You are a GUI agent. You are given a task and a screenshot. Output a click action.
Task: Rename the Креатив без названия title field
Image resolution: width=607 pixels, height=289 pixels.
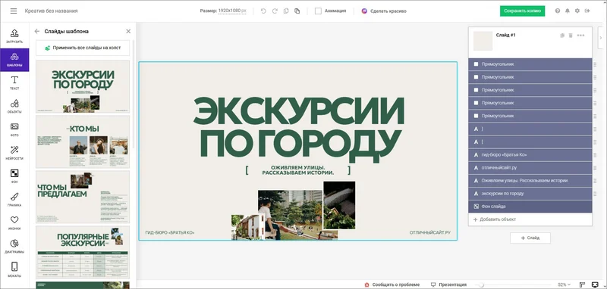point(52,11)
